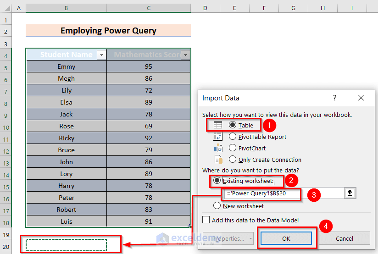The width and height of the screenshot is (378, 254).
Task: Choose the PivotTable Report option
Action: [233, 137]
